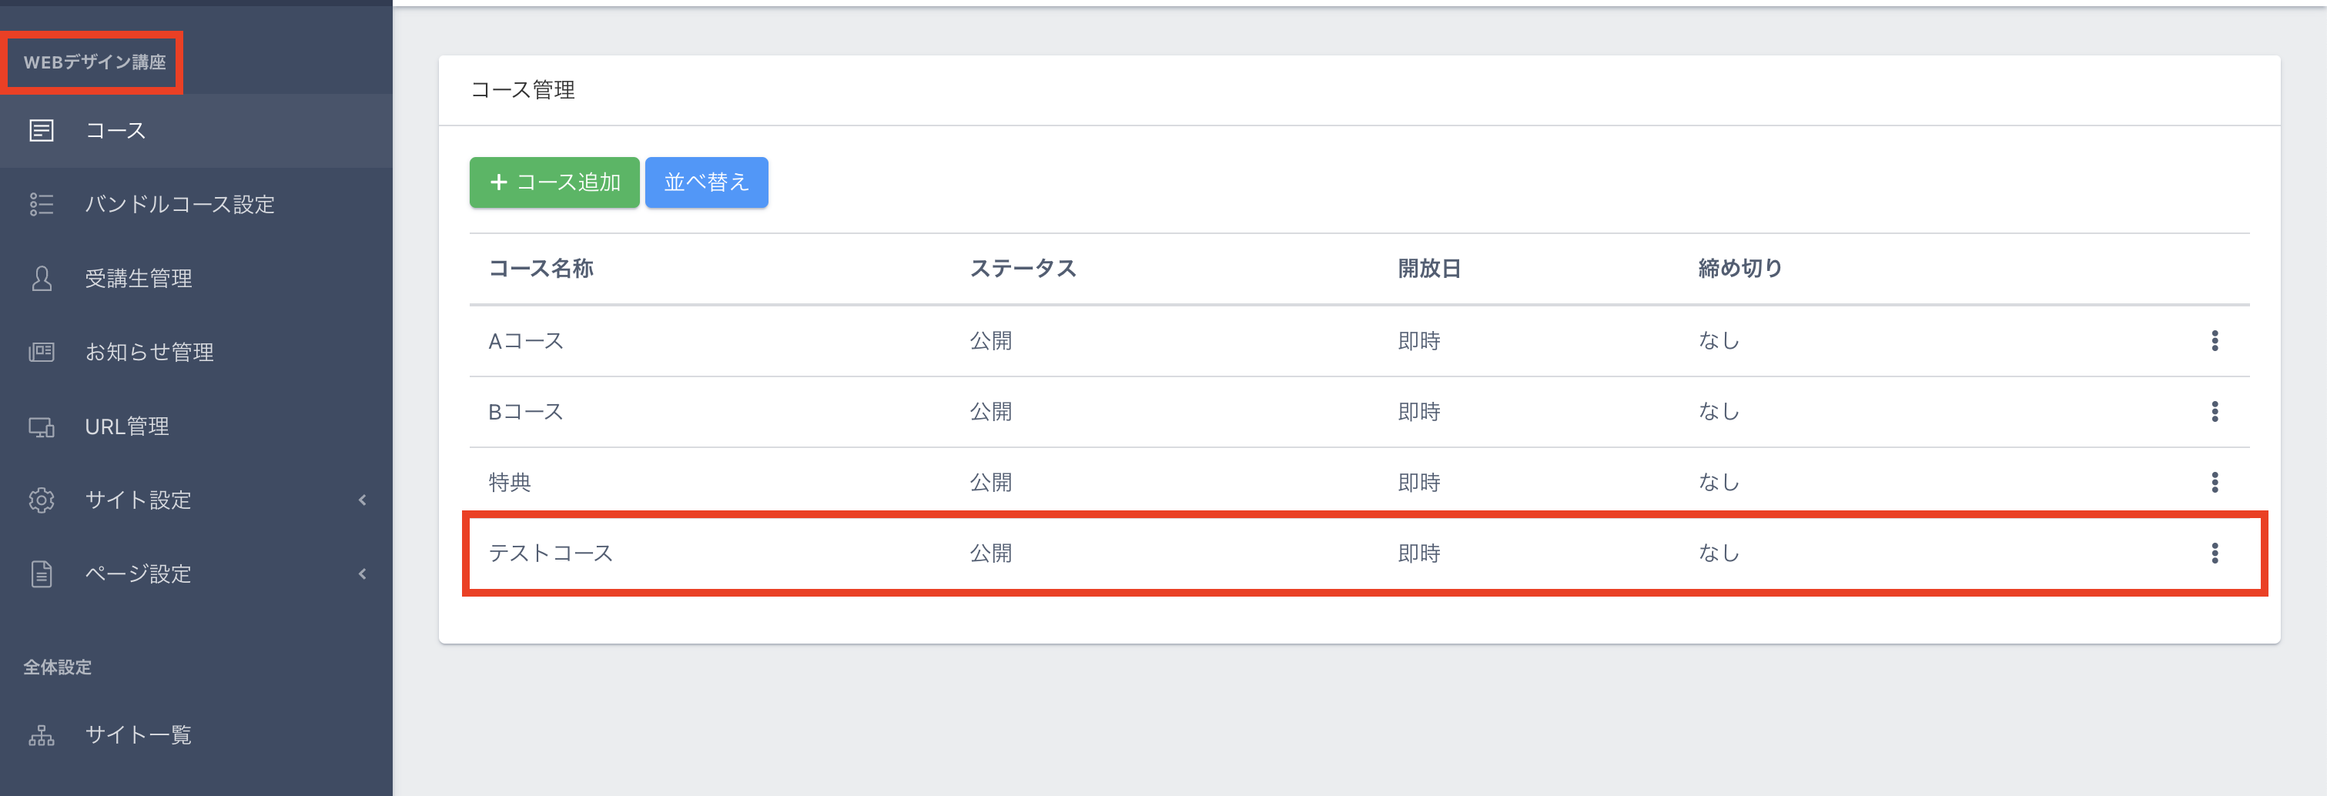2327x796 pixels.
Task: Open the three-dot menu for Aコース
Action: click(2214, 340)
